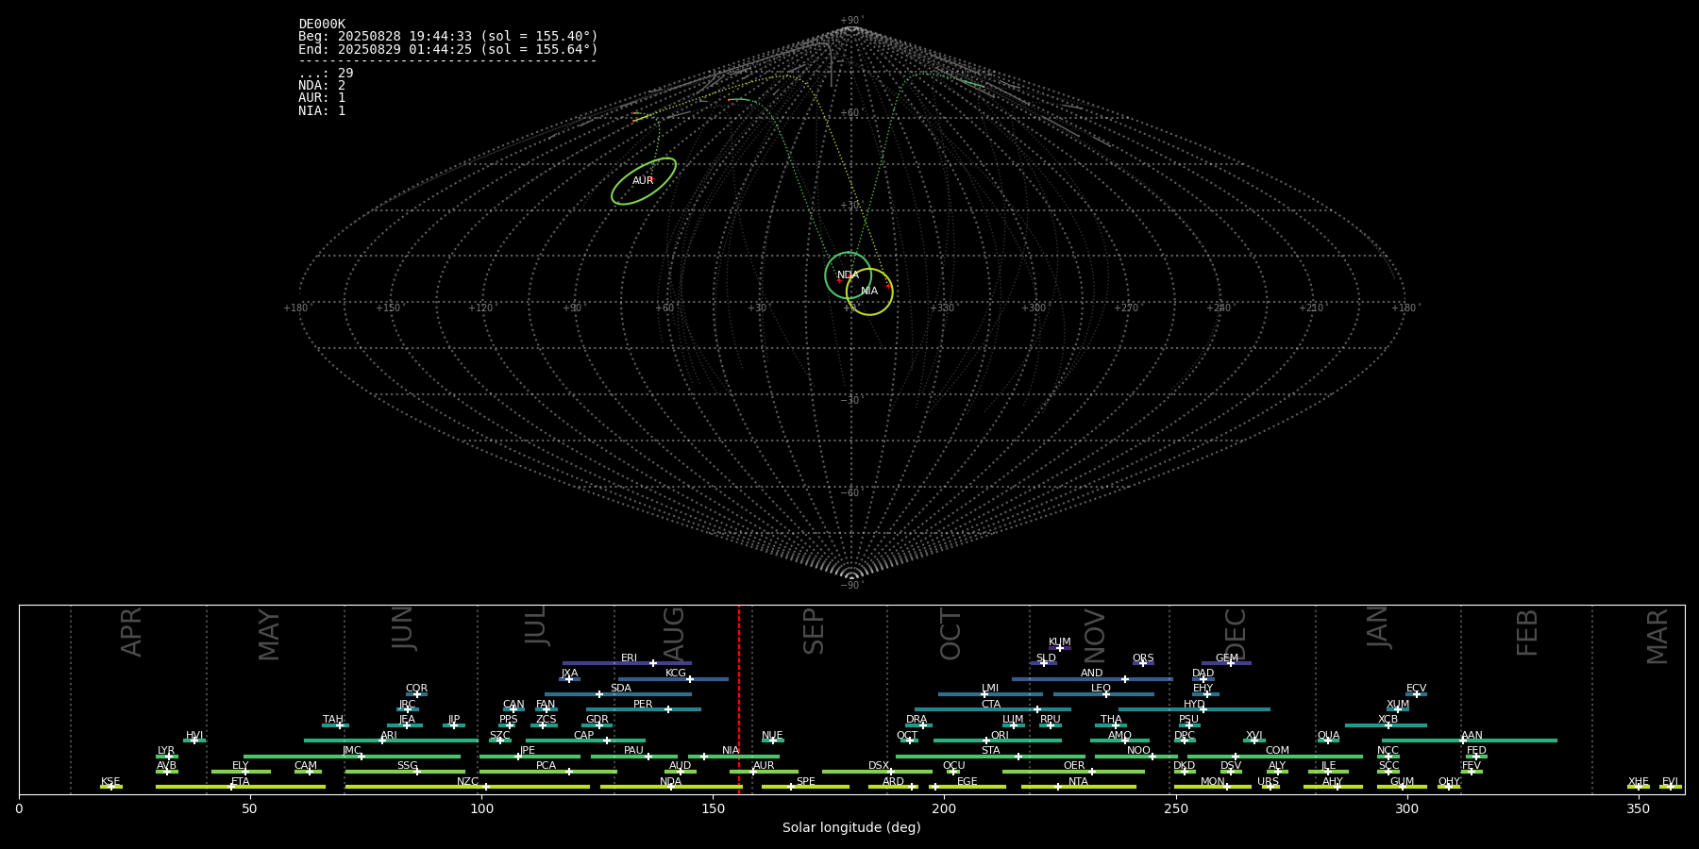Screen dimensions: 1699x849
Task: Click the PER shower peak marker in timeline
Action: click(x=667, y=709)
